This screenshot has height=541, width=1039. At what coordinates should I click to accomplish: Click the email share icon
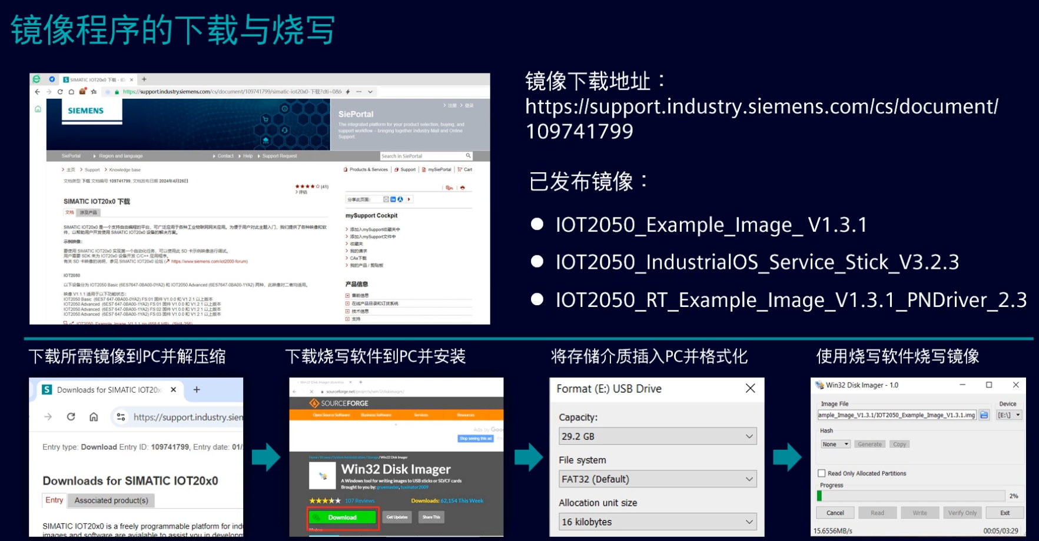pos(386,199)
